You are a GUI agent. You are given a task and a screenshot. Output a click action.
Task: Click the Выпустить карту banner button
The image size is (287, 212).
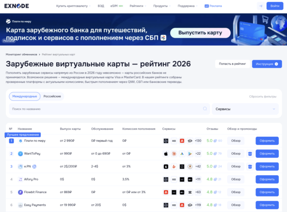tap(200, 33)
